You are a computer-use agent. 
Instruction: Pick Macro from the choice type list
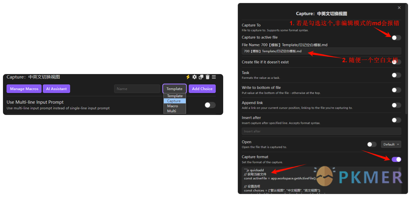(x=175, y=106)
